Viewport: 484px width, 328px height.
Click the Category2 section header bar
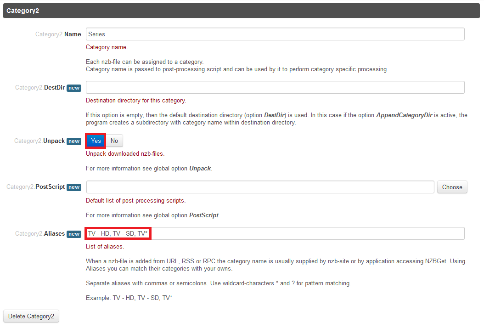pos(242,11)
